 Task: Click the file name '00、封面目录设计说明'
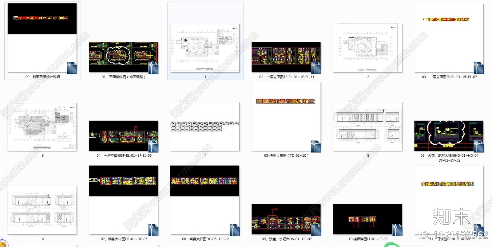click(42, 77)
